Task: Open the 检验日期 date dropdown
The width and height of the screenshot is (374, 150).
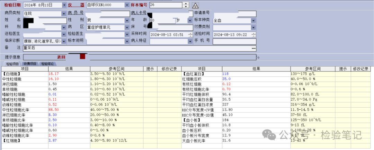Action: coord(64,5)
